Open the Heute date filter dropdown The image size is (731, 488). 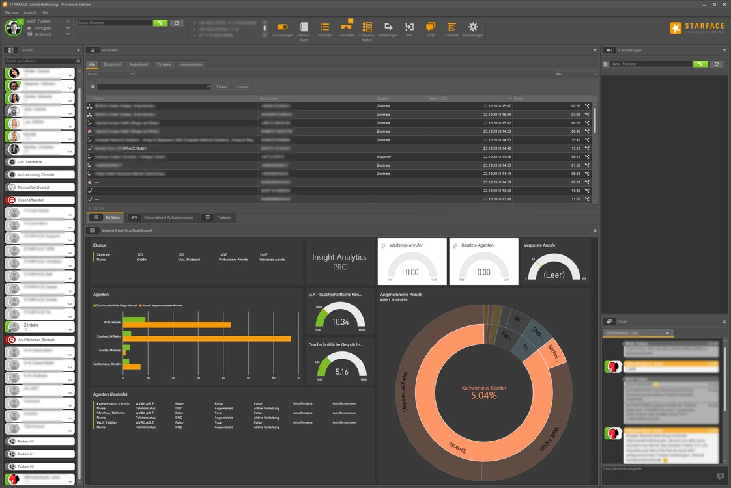click(x=111, y=74)
